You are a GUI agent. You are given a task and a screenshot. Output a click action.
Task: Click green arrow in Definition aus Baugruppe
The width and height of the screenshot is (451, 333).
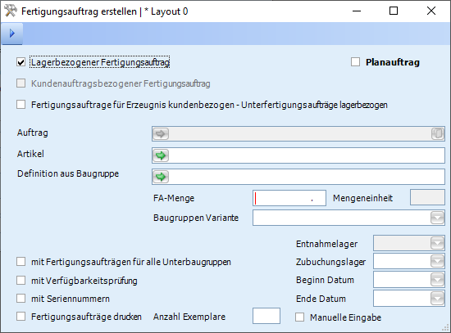coord(161,177)
